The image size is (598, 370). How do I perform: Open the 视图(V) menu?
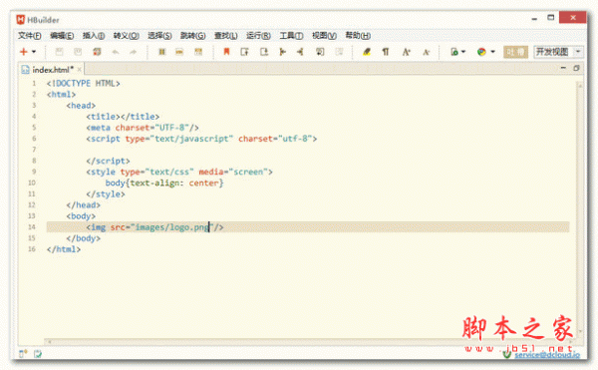tap(324, 36)
